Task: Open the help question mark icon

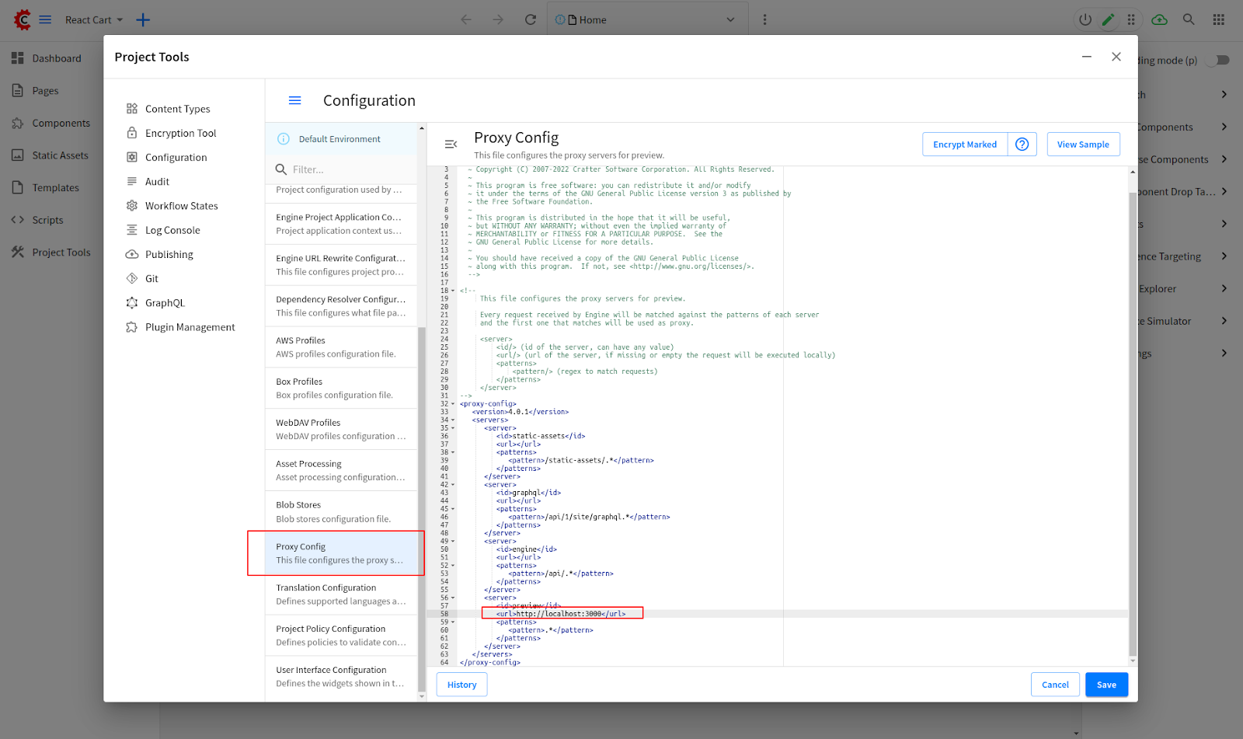Action: tap(1022, 145)
